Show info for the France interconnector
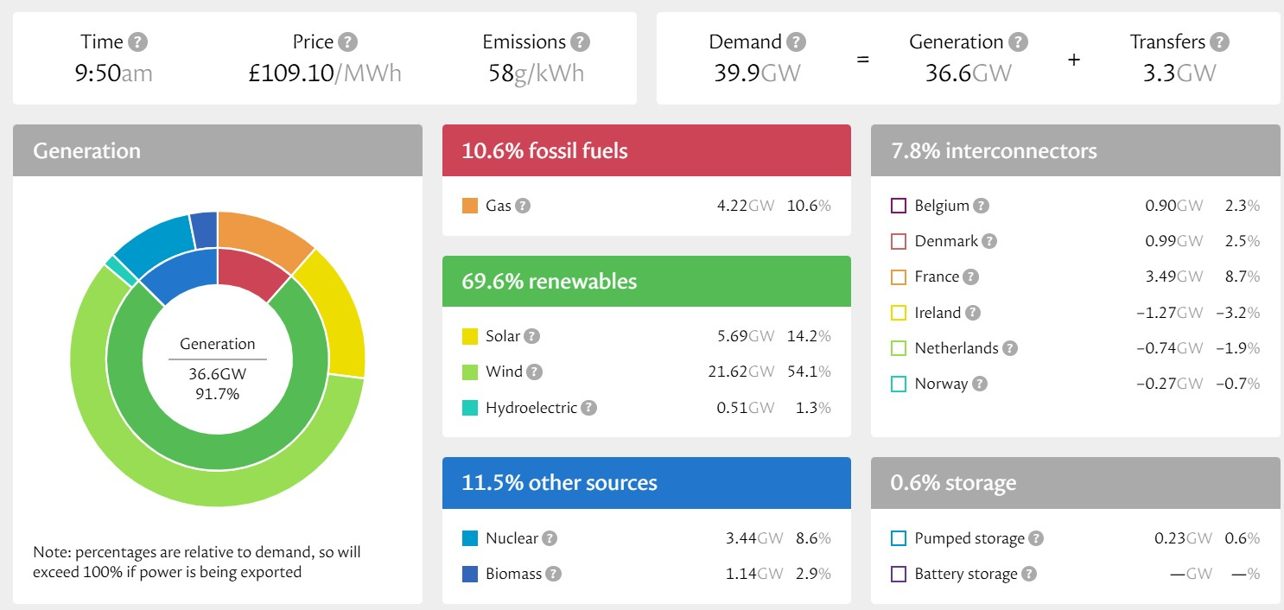1284x610 pixels. [x=971, y=277]
